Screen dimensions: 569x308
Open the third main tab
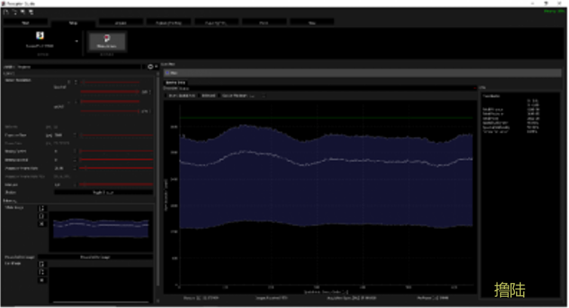click(x=121, y=23)
